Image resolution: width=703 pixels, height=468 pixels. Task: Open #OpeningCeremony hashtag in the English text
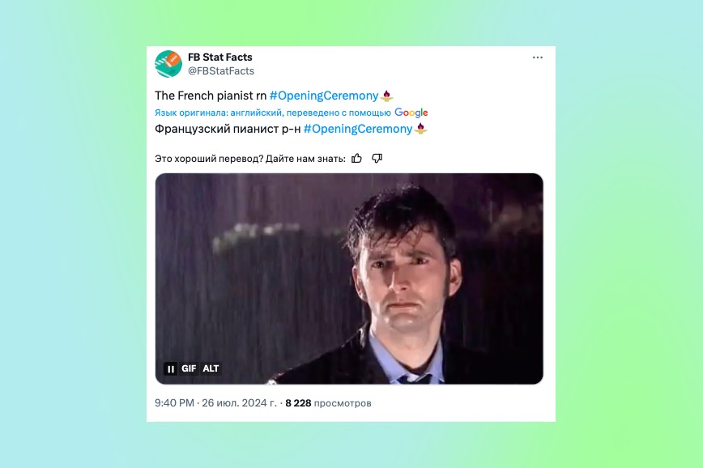click(x=324, y=96)
